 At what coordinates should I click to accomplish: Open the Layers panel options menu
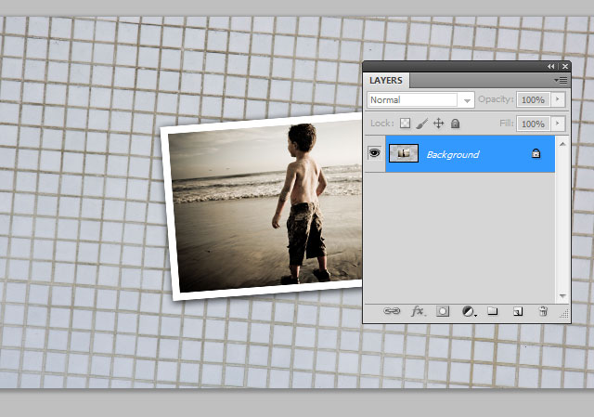[x=561, y=81]
